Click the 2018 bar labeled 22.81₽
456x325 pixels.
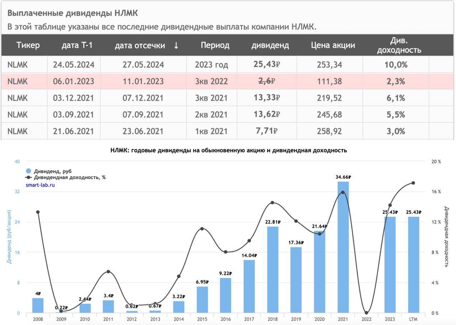273,270
